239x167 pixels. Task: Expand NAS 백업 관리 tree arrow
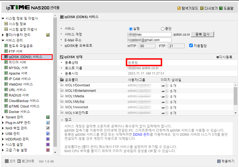click(3, 128)
